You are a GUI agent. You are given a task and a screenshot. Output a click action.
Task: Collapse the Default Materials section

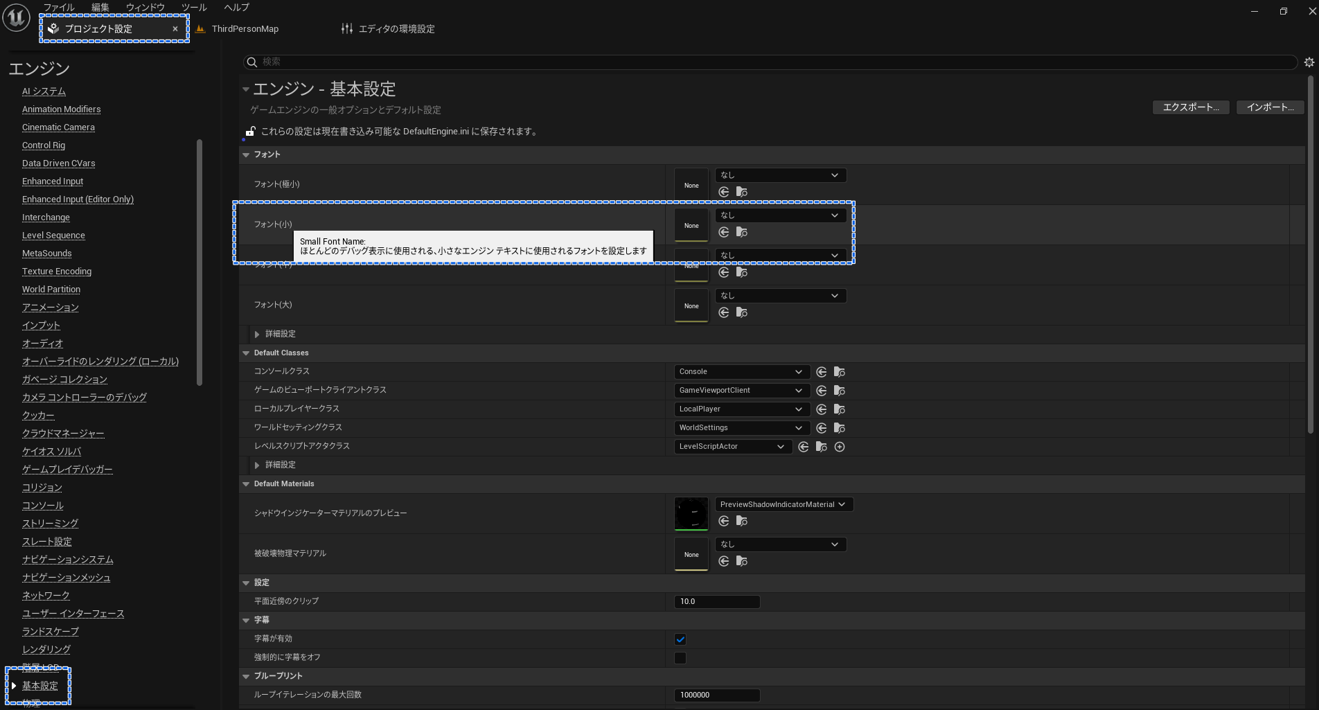click(x=246, y=484)
